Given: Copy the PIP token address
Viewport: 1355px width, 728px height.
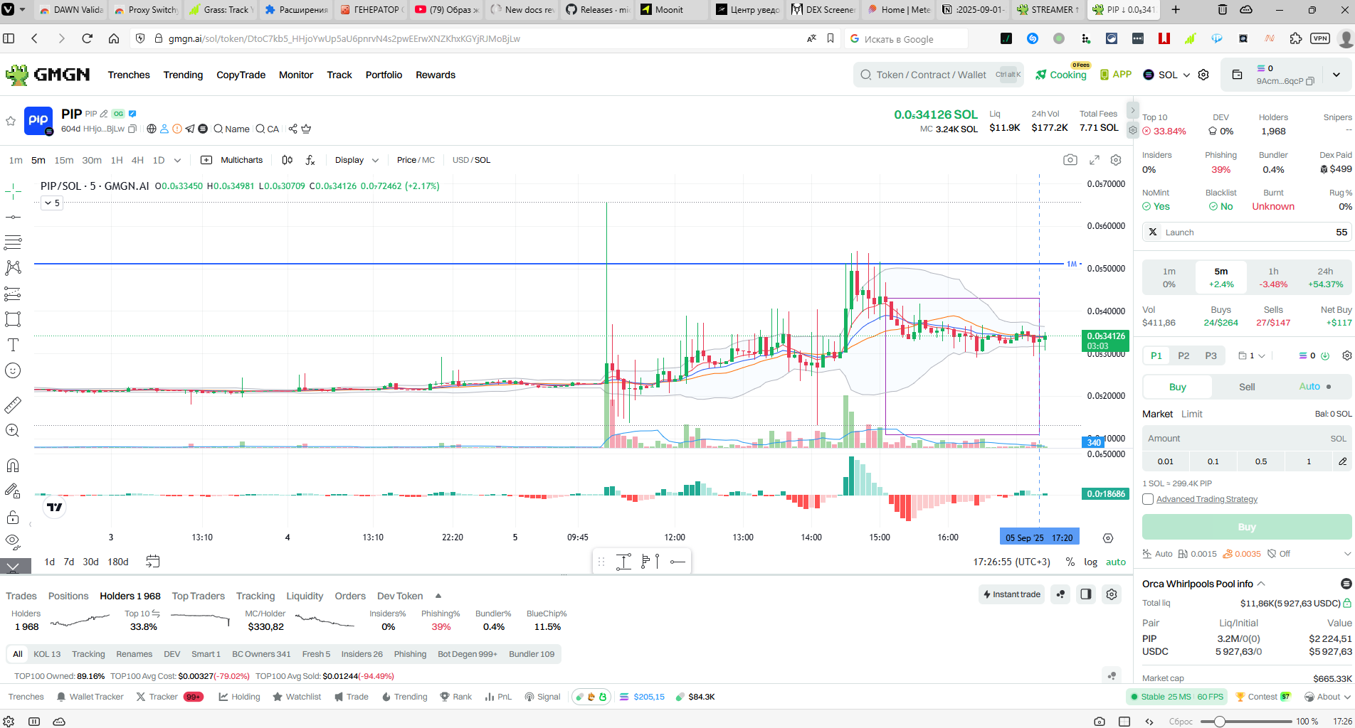Looking at the screenshot, I should point(132,129).
